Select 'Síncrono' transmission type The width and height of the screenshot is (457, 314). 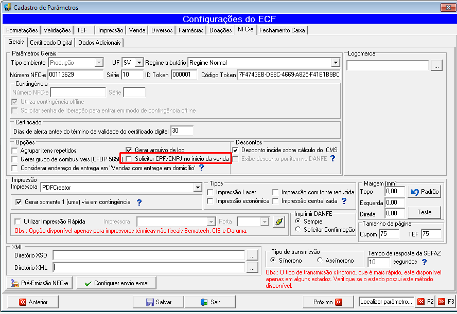pyautogui.click(x=273, y=260)
